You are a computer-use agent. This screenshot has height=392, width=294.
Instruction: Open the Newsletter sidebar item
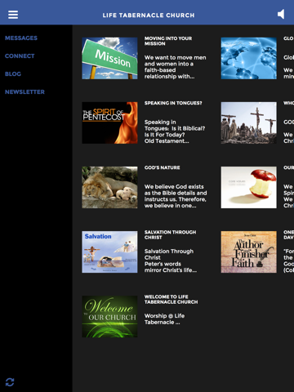tap(24, 92)
